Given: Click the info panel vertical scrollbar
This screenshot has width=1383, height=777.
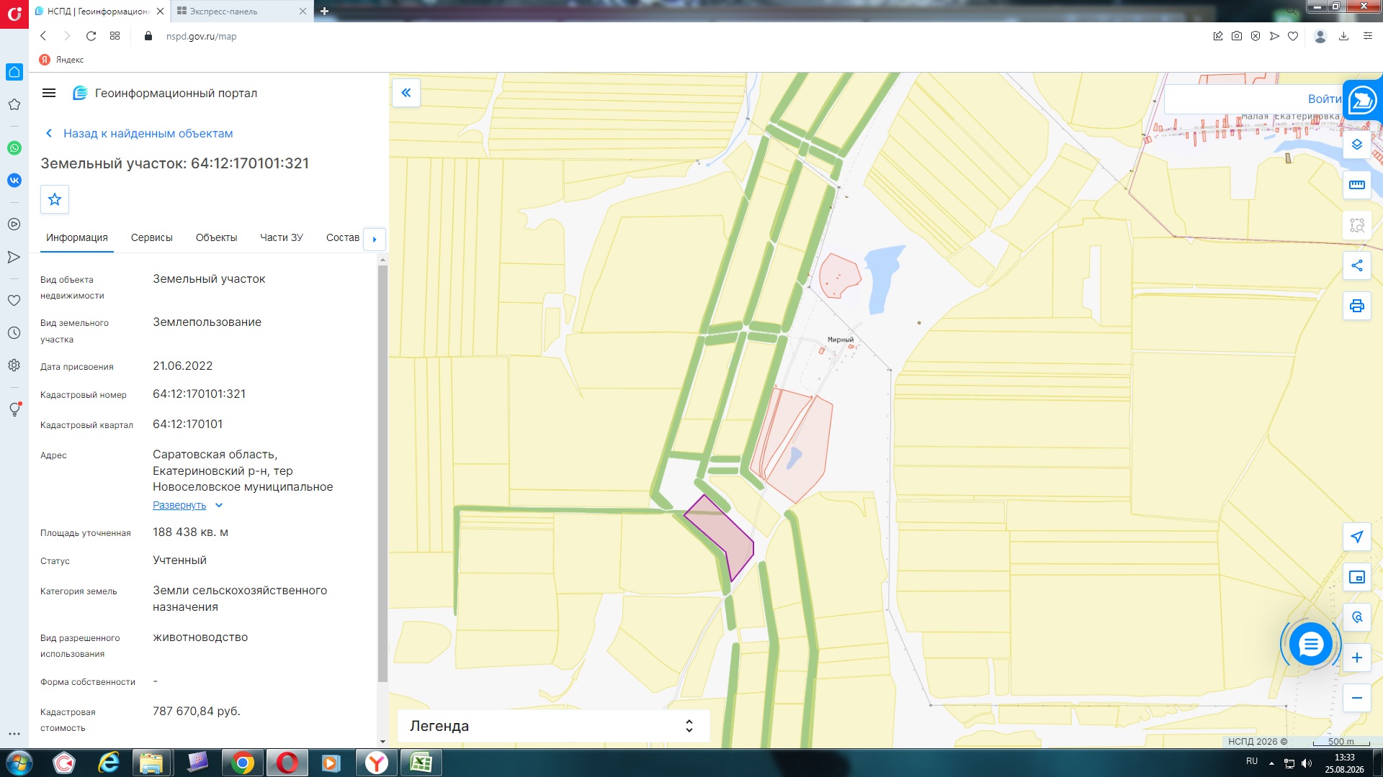Looking at the screenshot, I should coord(382,473).
